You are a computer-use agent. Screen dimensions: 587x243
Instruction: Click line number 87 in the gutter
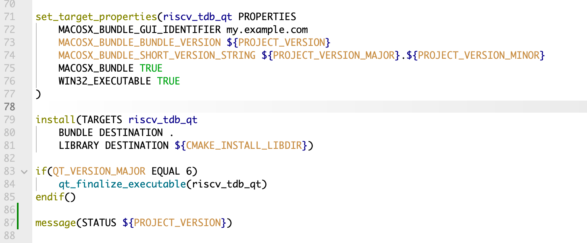pos(9,223)
